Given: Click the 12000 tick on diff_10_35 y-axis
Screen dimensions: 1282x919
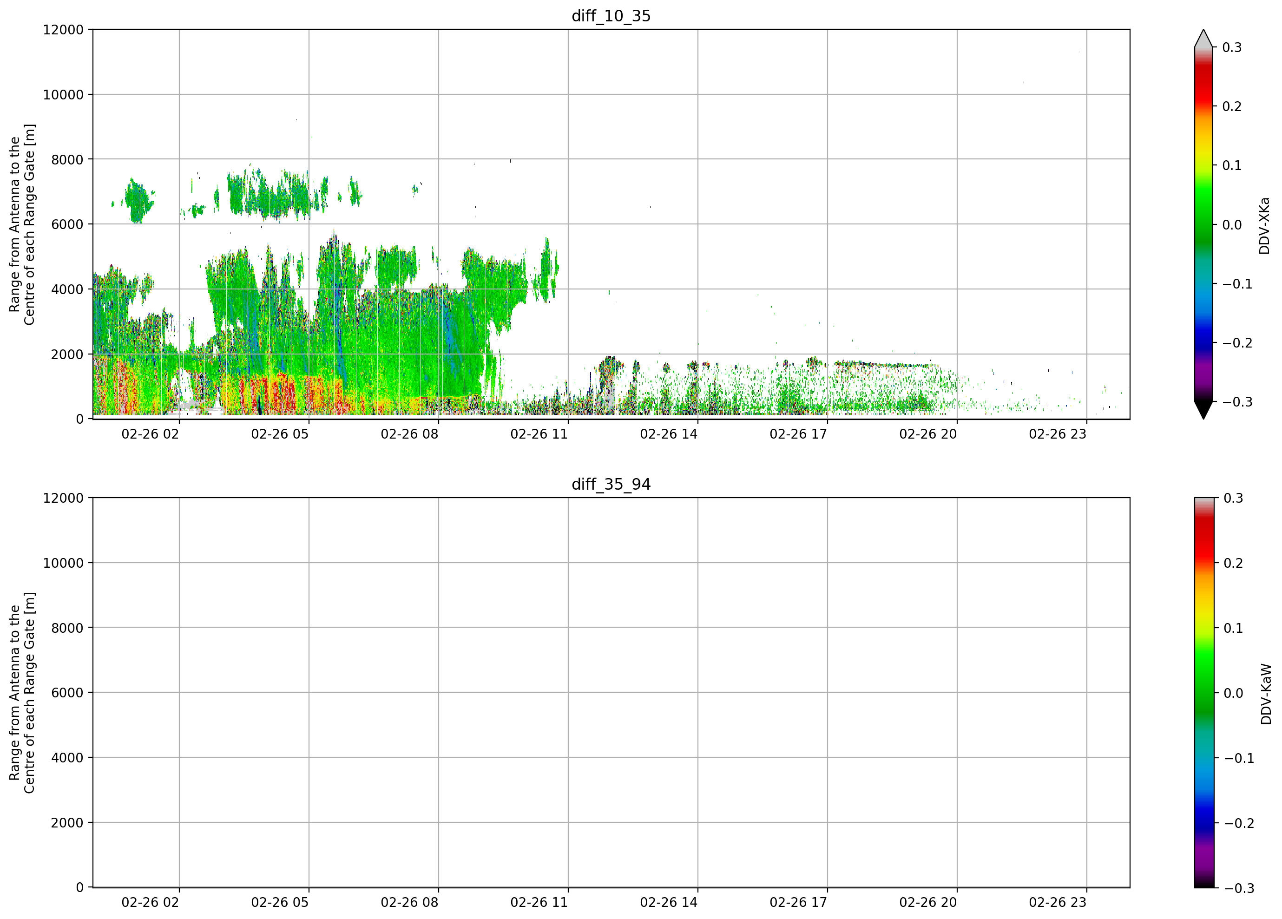Looking at the screenshot, I should pos(63,29).
